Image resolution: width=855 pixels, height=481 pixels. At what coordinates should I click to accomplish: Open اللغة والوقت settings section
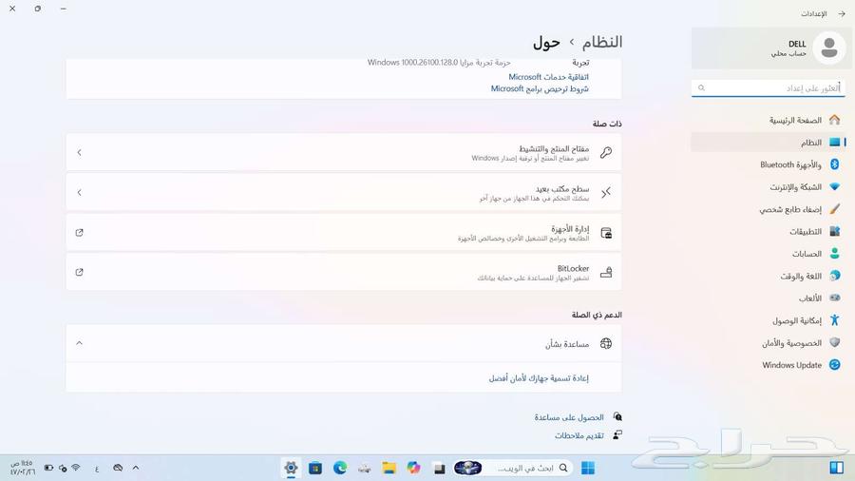[x=769, y=276]
